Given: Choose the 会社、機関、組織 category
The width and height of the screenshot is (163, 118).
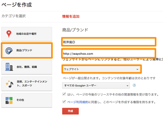Looking at the screenshot, I should click(27, 67).
